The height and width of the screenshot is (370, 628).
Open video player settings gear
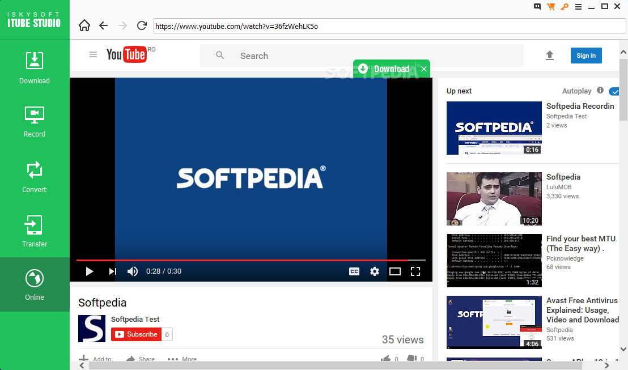[x=375, y=271]
